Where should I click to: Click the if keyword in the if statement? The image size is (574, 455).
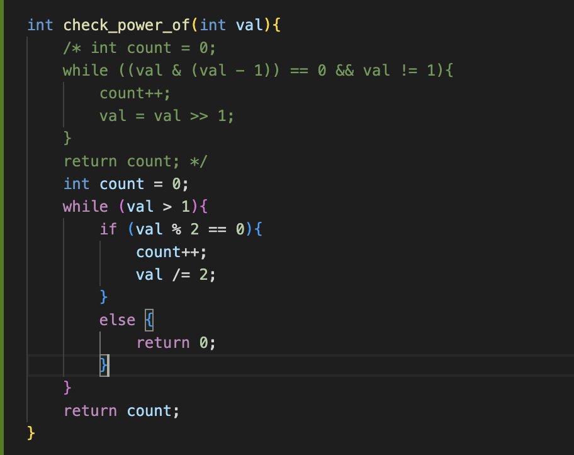(x=108, y=229)
